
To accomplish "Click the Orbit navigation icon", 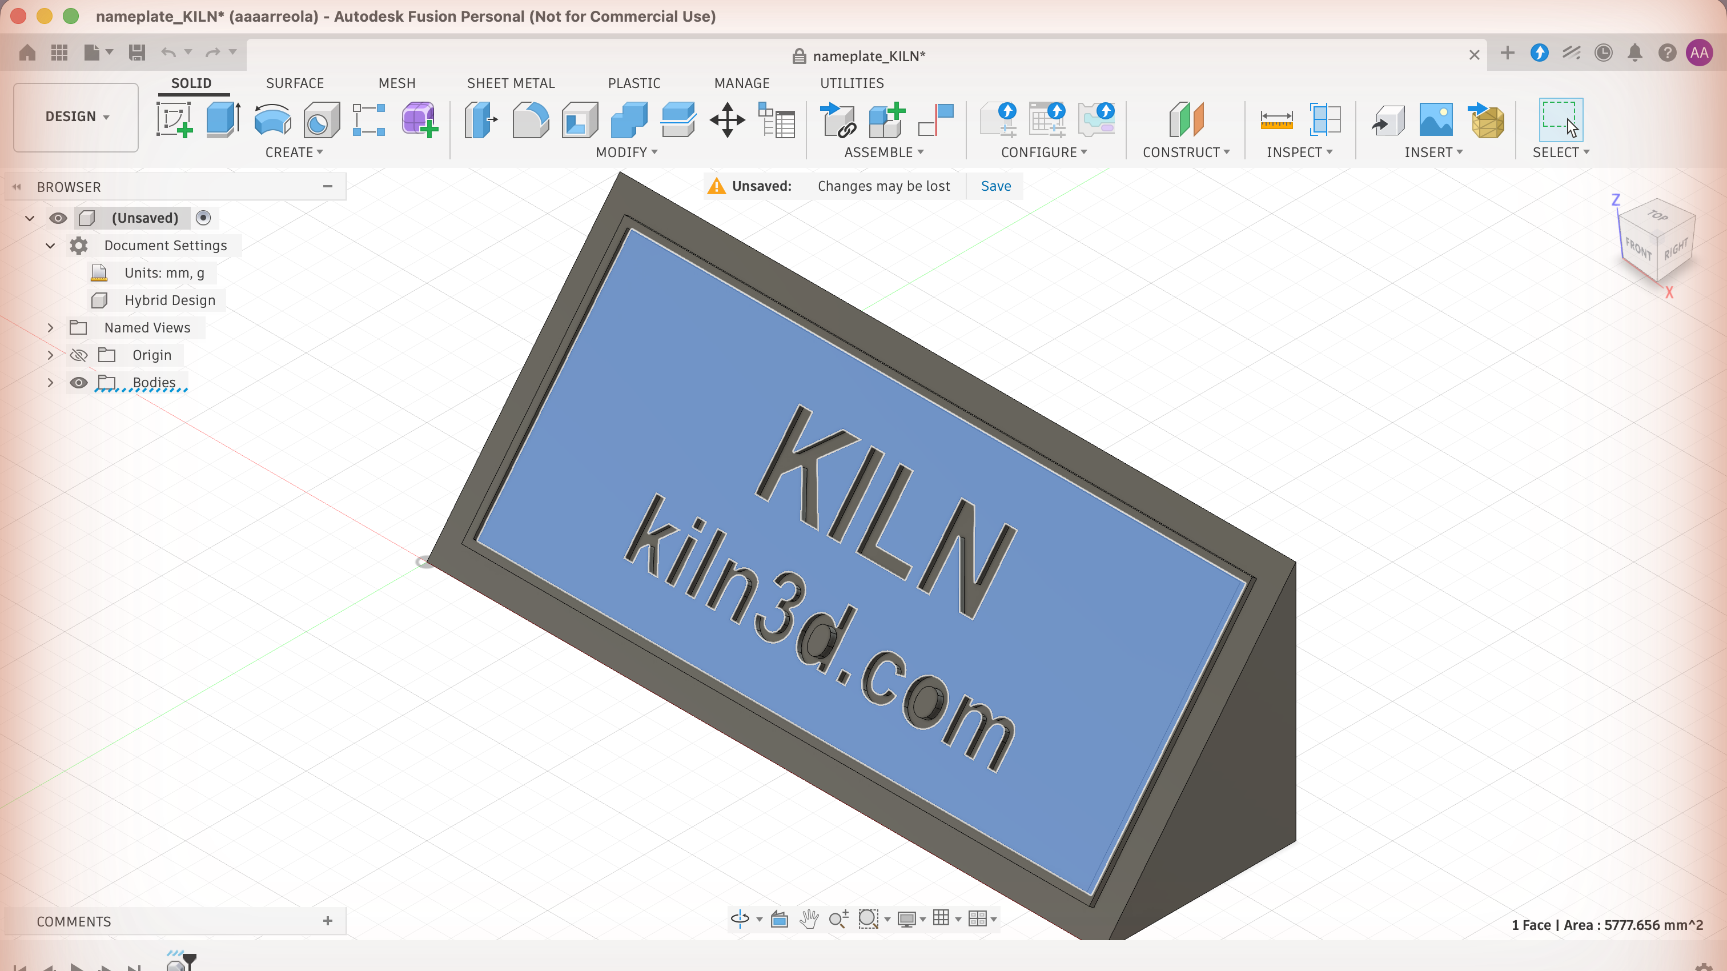I will click(740, 918).
